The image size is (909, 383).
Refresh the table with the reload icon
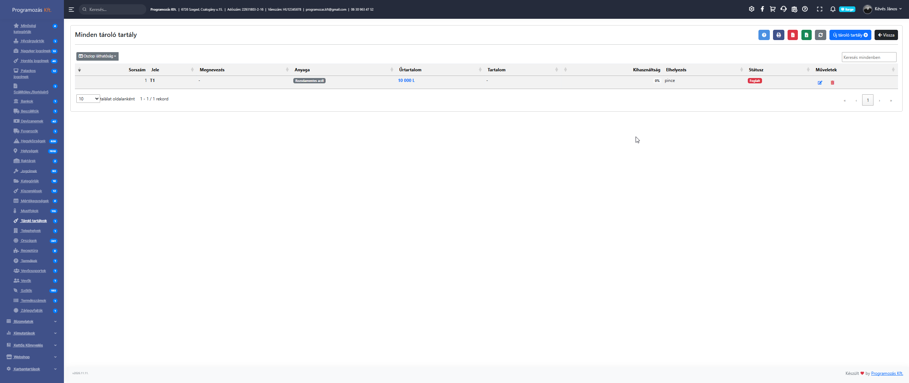coord(820,35)
